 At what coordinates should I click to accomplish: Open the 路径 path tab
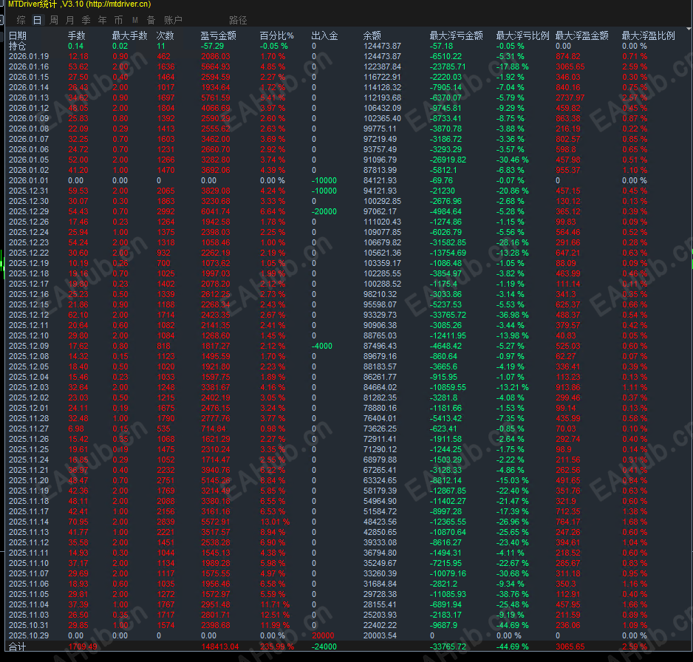[238, 20]
